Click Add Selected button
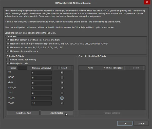 click(x=57, y=113)
